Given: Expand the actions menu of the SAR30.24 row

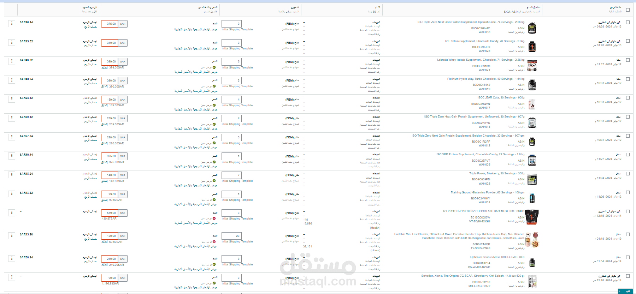Looking at the screenshot, I should coord(12,258).
